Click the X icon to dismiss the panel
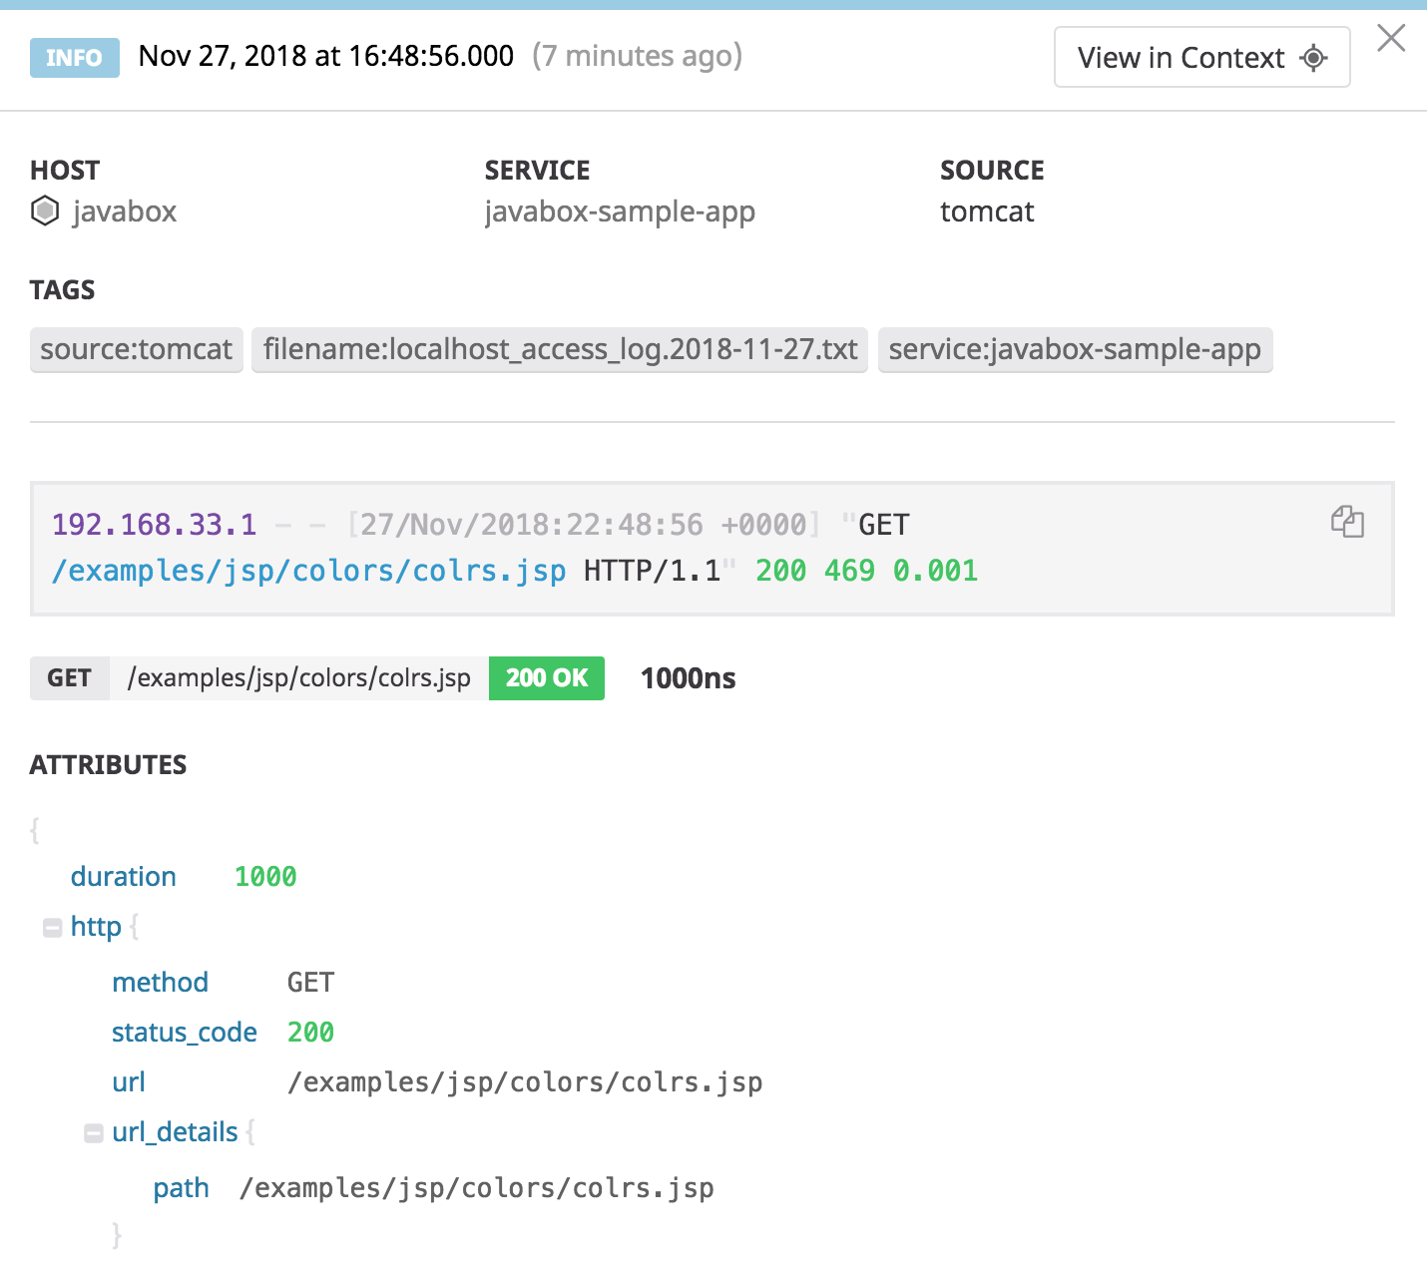This screenshot has width=1427, height=1263. (1391, 39)
